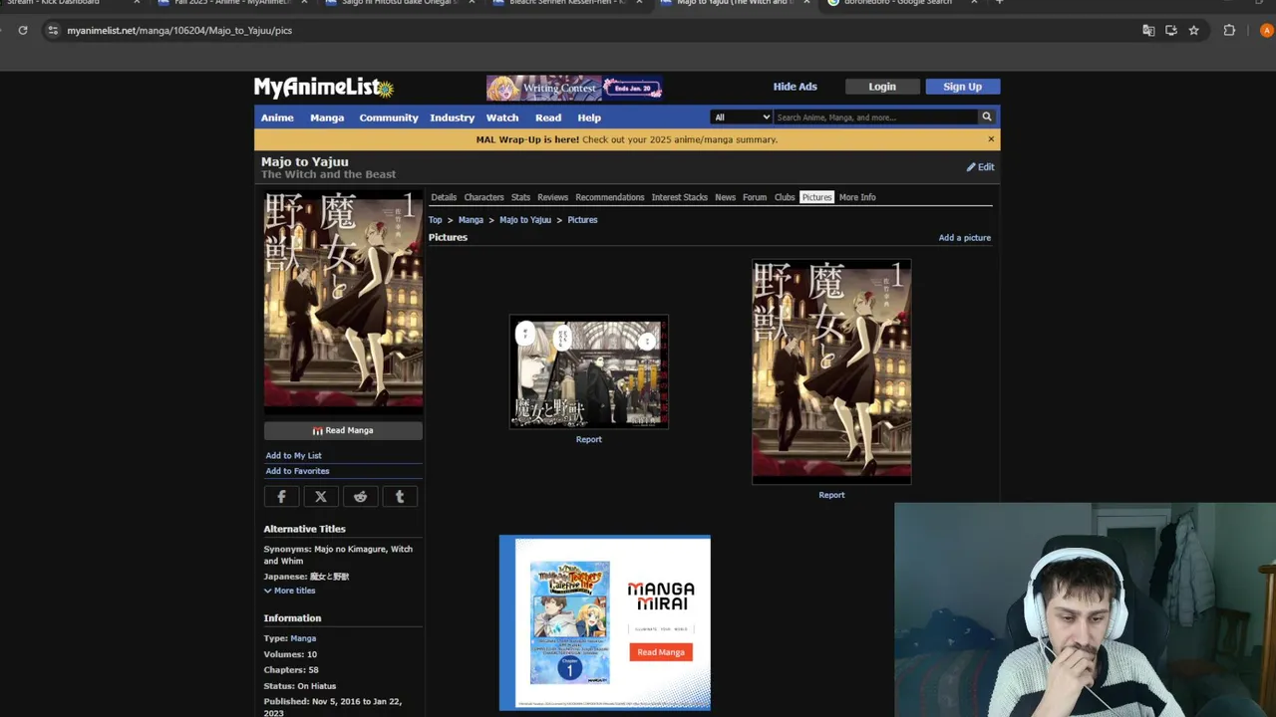Switch to the More Info tab
1276x717 pixels.
tap(857, 197)
